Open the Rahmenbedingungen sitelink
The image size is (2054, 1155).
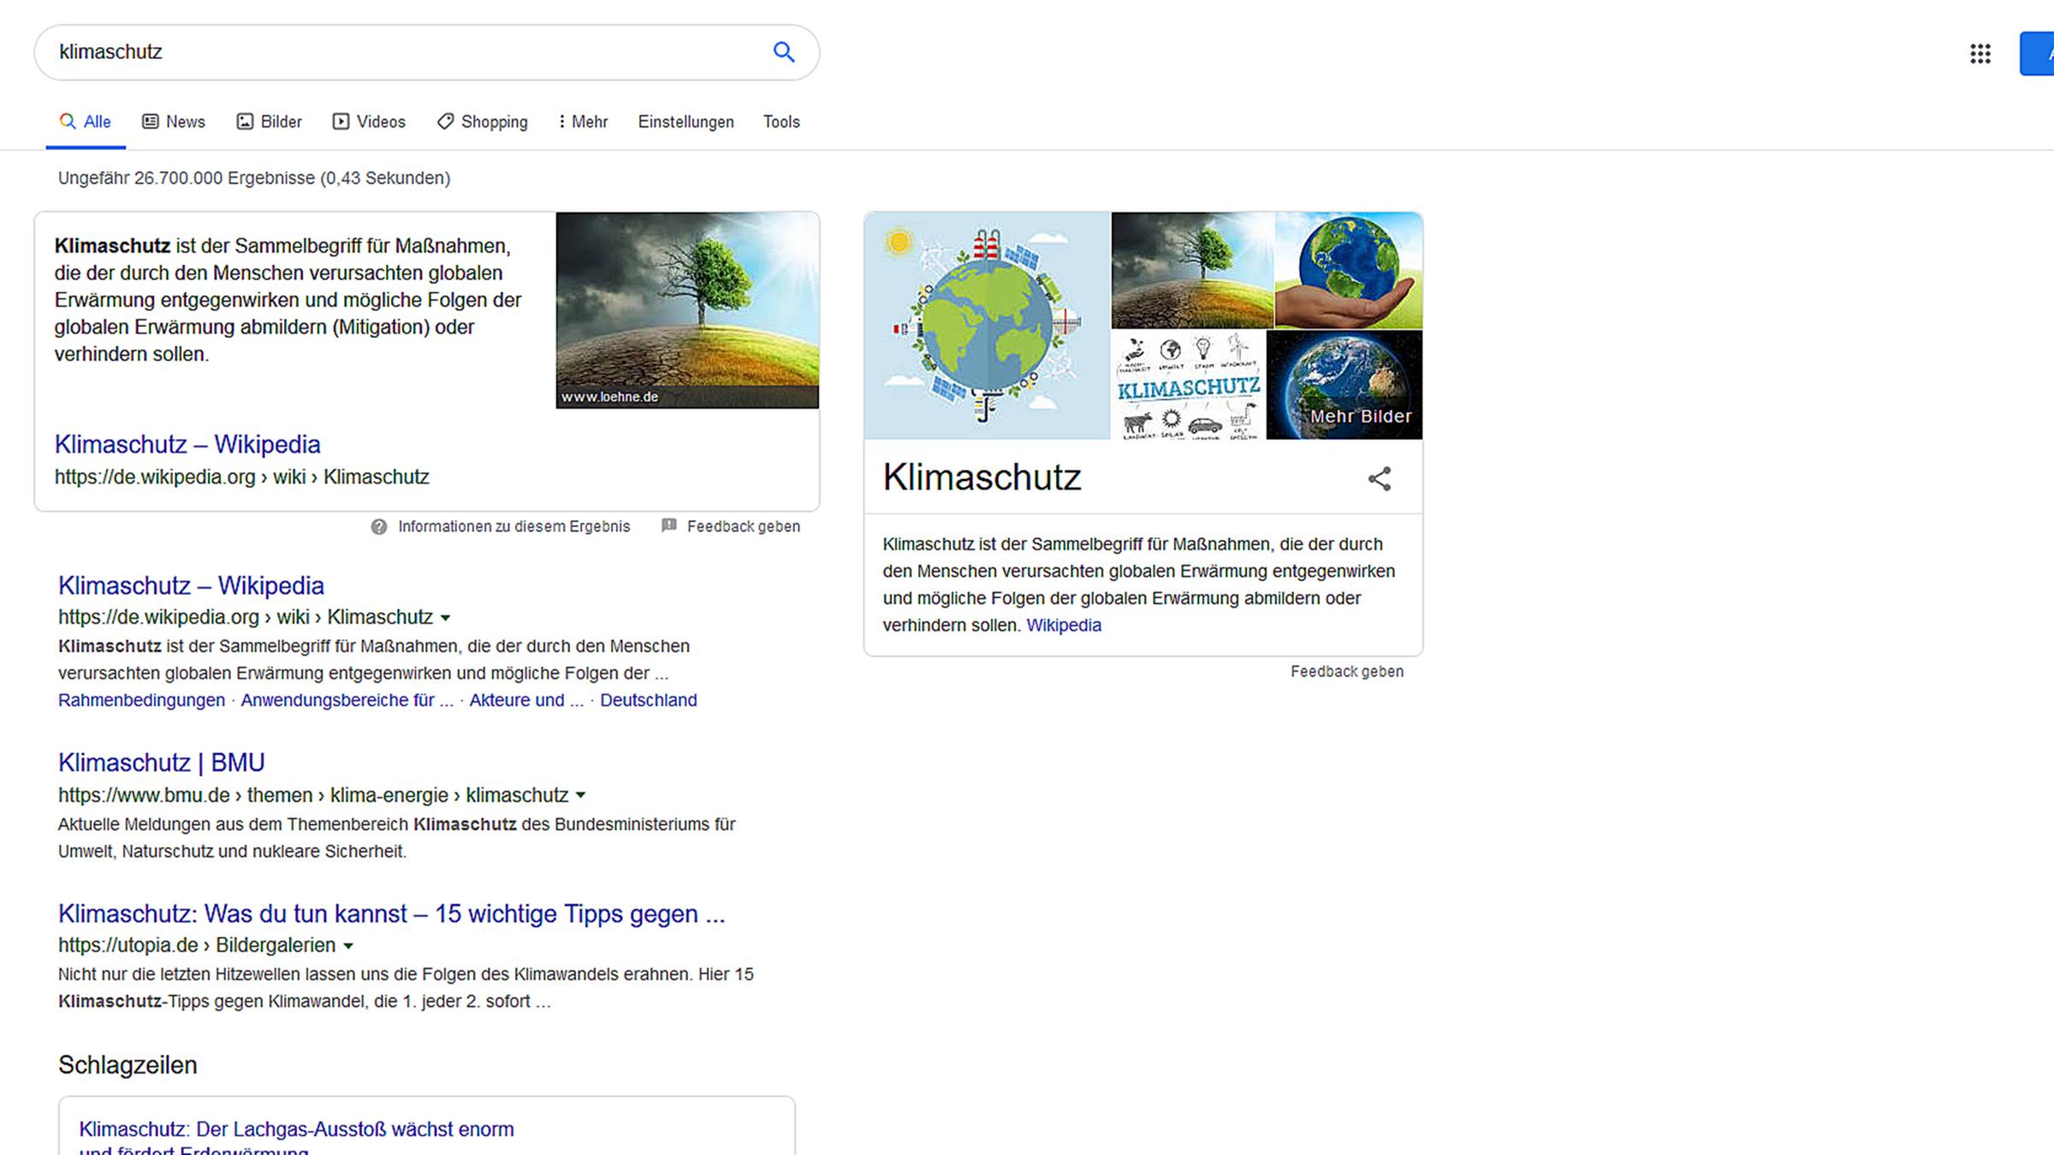[141, 701]
